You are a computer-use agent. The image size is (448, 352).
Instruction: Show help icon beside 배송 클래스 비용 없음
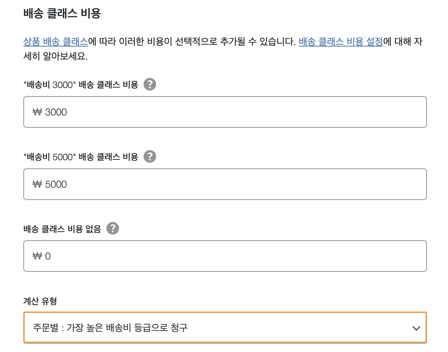coord(113,228)
